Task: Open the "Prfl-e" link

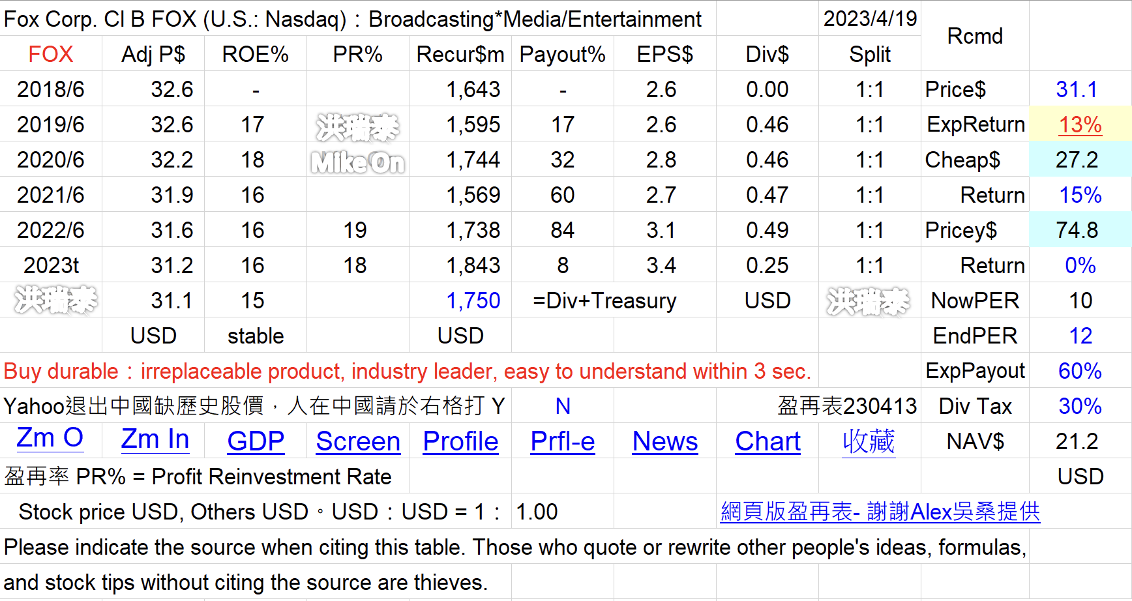Action: point(563,441)
